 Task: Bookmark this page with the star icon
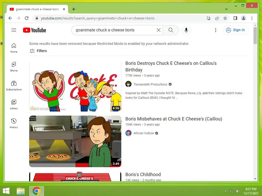tap(225, 18)
